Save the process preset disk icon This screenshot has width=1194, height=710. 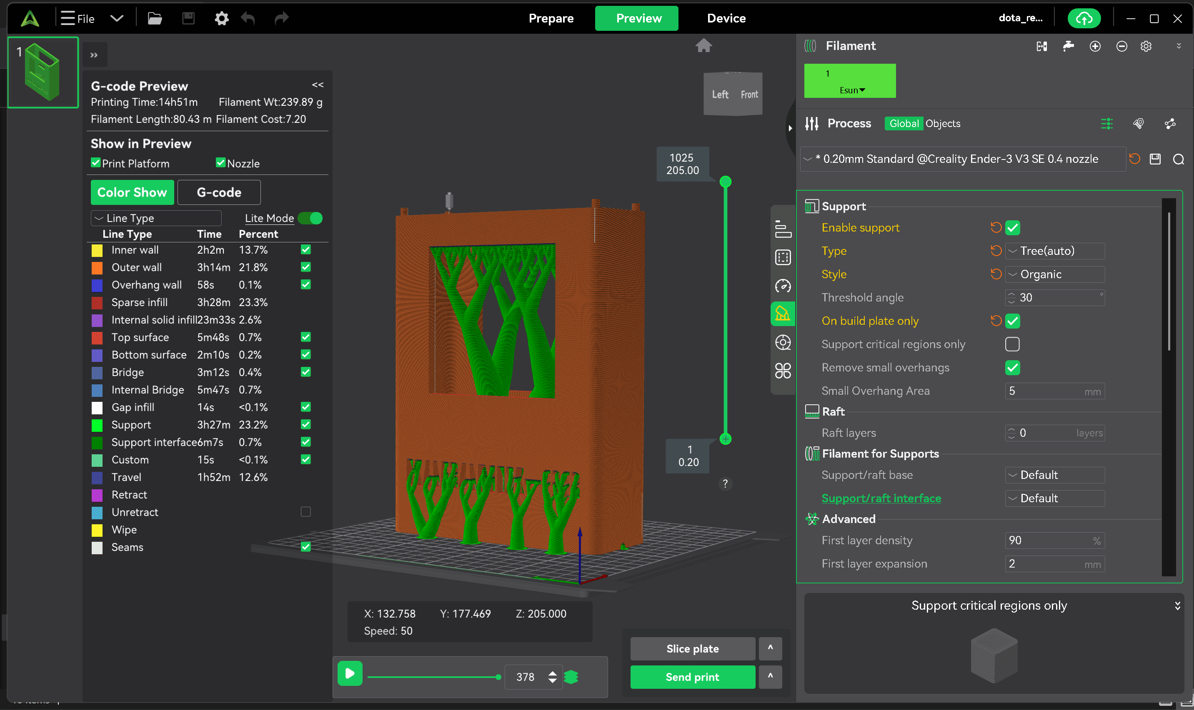click(x=1155, y=159)
